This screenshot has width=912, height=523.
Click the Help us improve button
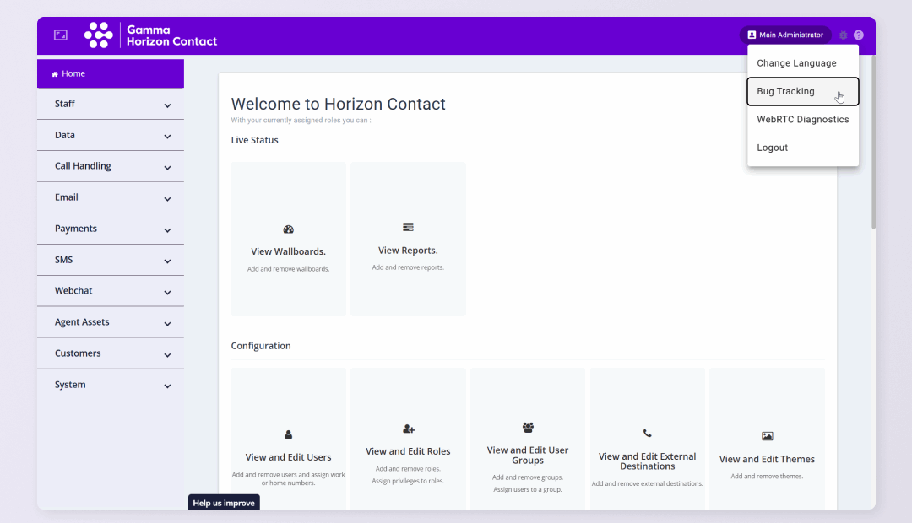pyautogui.click(x=224, y=503)
